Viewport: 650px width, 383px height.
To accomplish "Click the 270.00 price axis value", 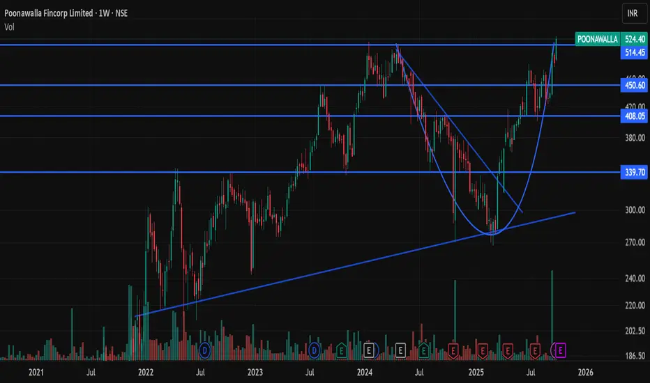I will pyautogui.click(x=635, y=242).
